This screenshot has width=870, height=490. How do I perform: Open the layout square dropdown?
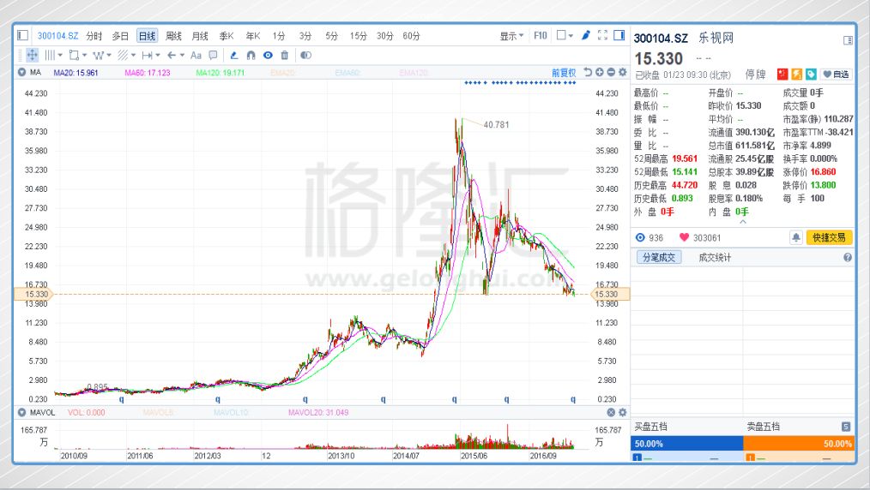click(565, 35)
